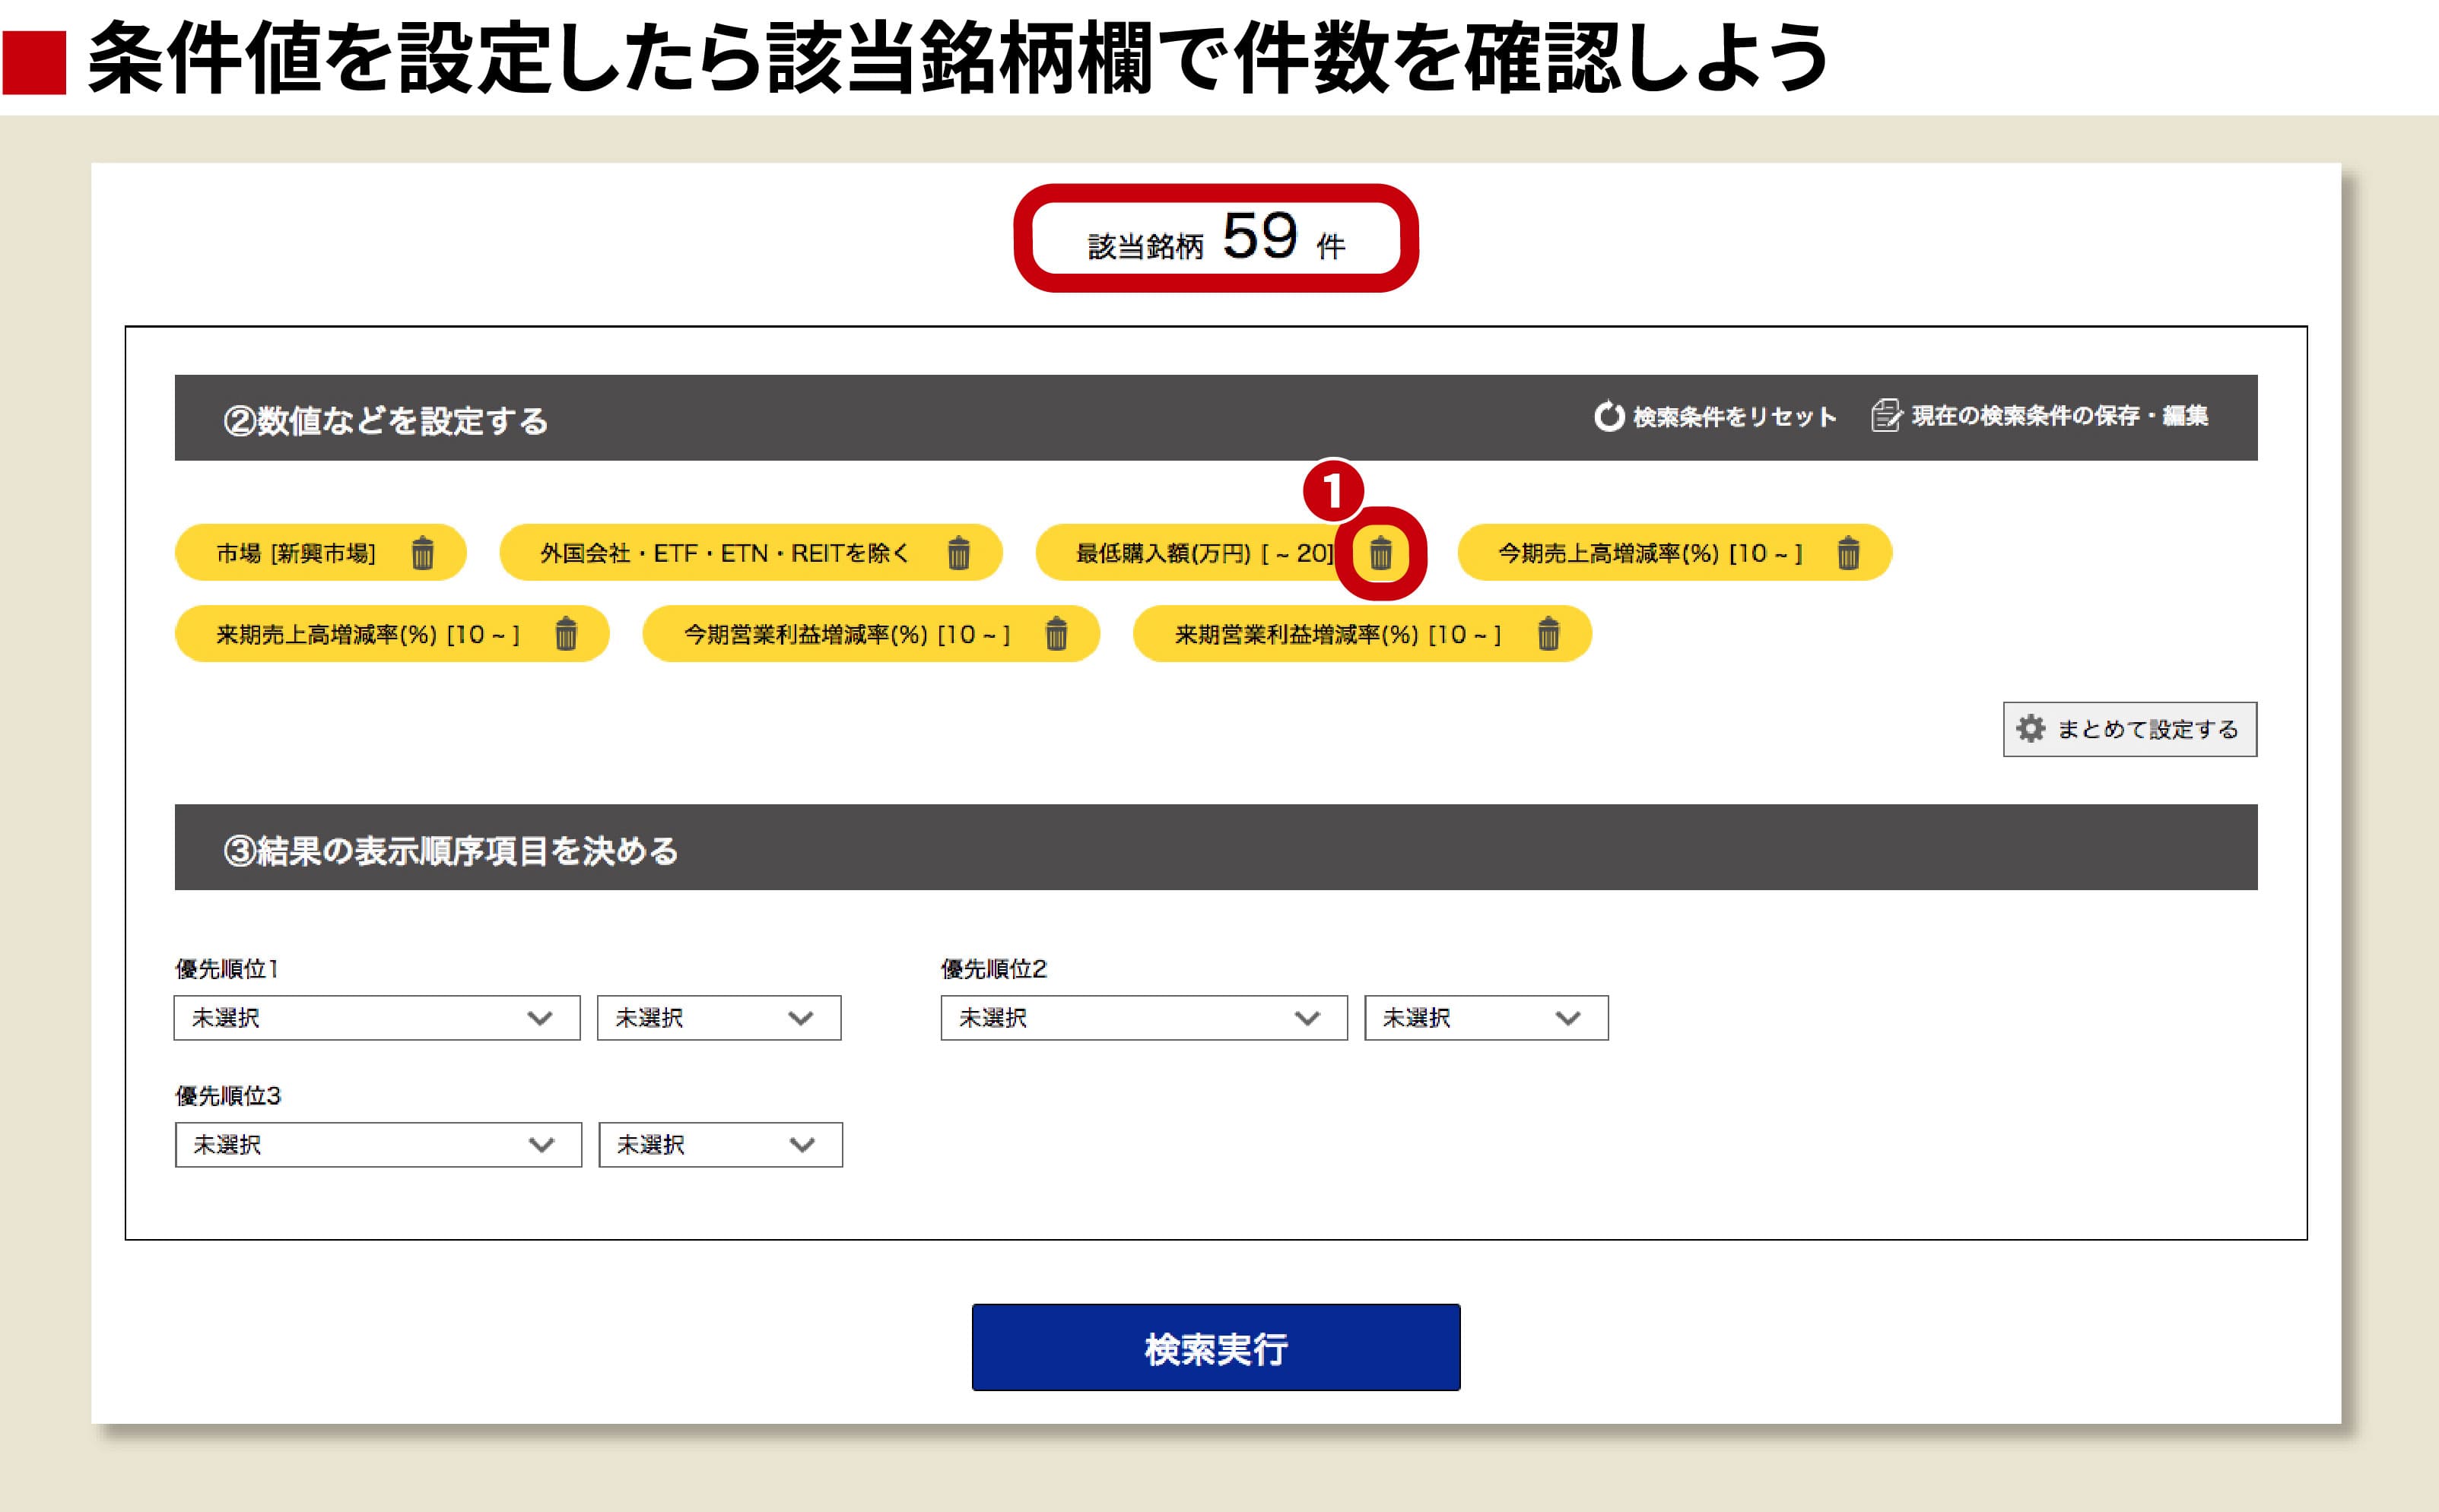Click the 市場 [新興市場] condition tag
This screenshot has width=2439, height=1512.
coord(320,552)
